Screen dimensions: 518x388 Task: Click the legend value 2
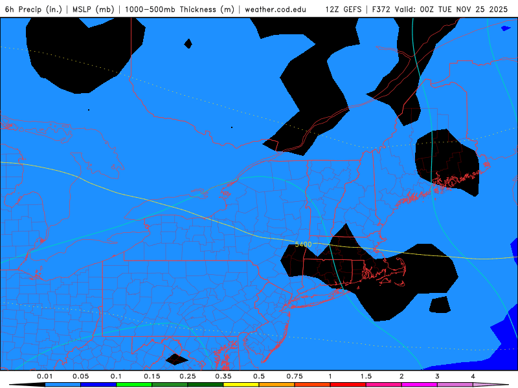pos(401,376)
